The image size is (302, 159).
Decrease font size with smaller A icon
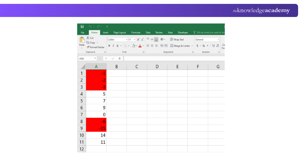[142, 40]
